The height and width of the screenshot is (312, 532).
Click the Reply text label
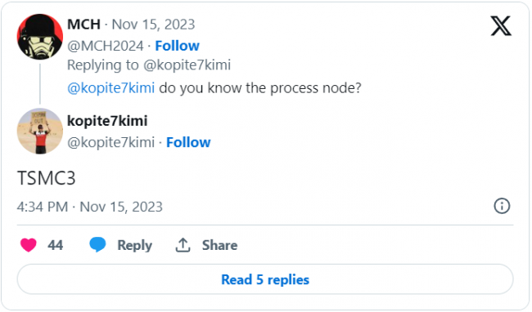[x=135, y=245]
